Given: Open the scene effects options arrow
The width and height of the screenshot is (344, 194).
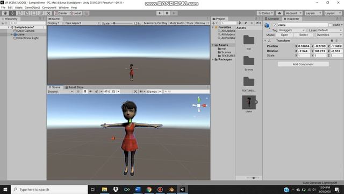Looking at the screenshot, I should (101, 92).
